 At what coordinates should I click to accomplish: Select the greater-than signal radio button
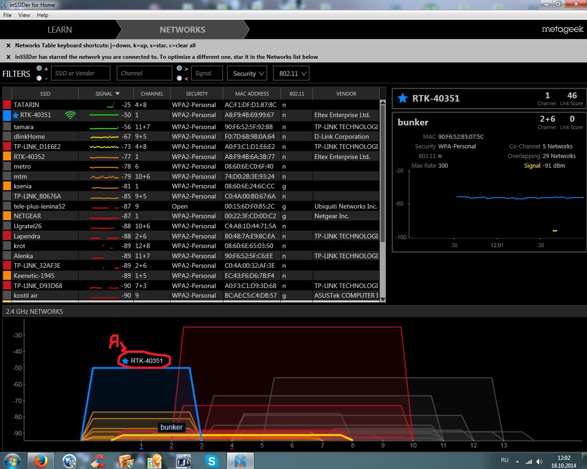coord(179,68)
